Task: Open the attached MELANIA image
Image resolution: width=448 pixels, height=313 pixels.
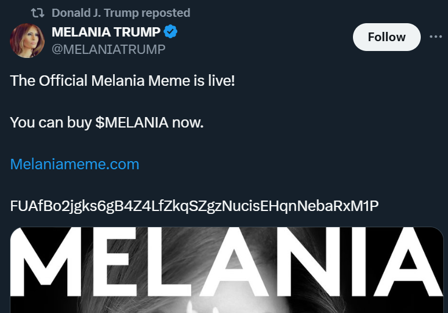Action: 227,270
